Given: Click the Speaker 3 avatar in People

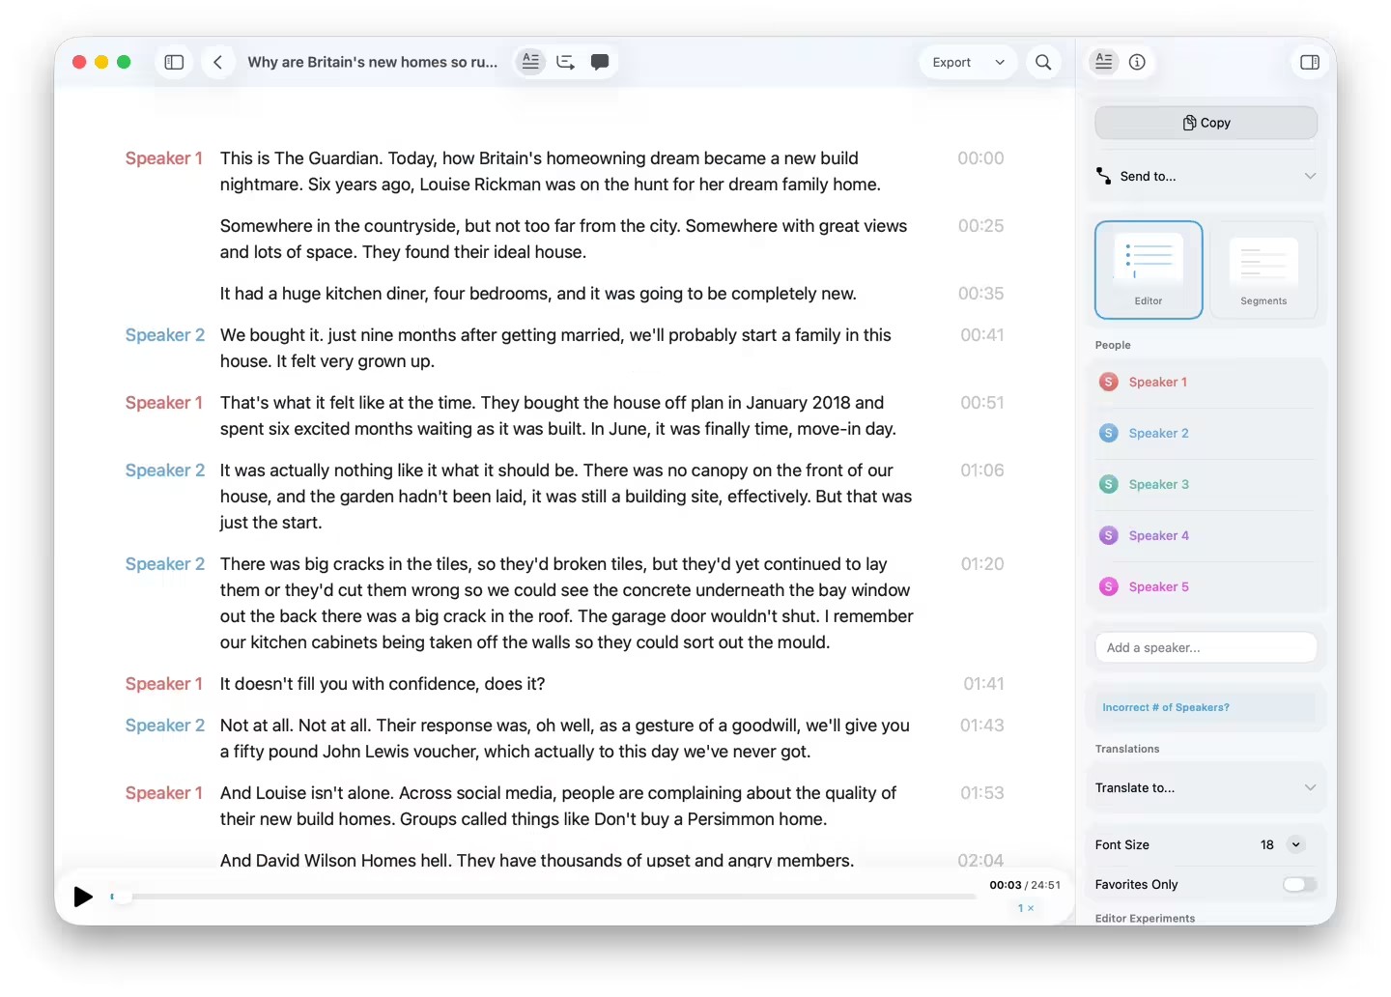Looking at the screenshot, I should [x=1109, y=484].
